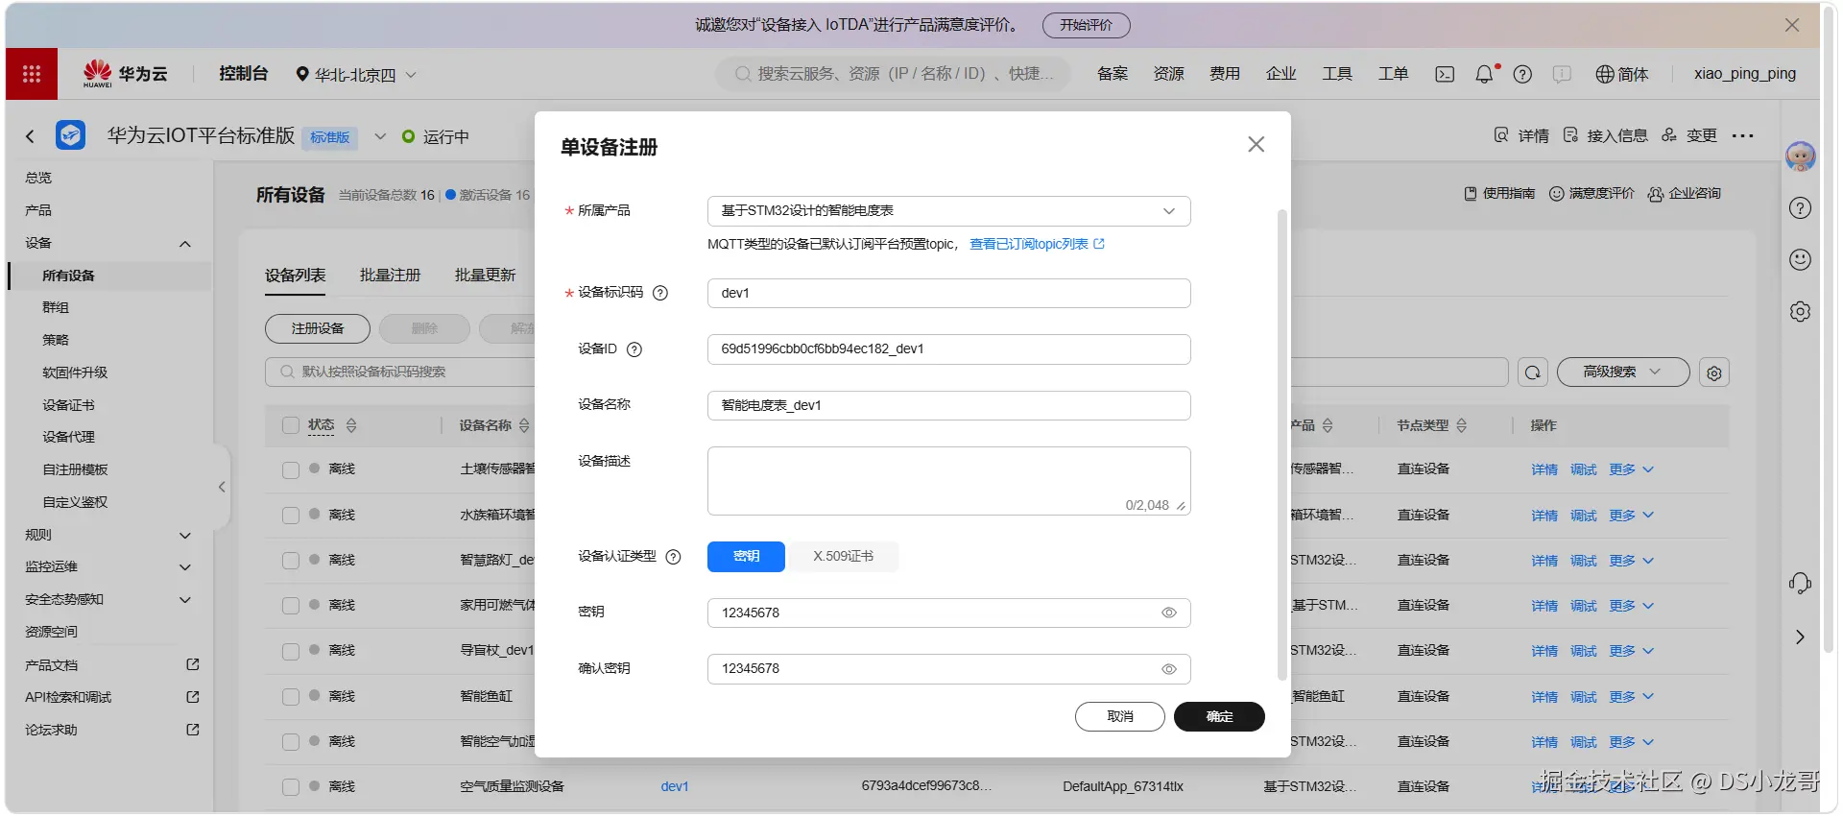This screenshot has width=1843, height=817.
Task: Open the notifications bell
Action: click(1485, 74)
